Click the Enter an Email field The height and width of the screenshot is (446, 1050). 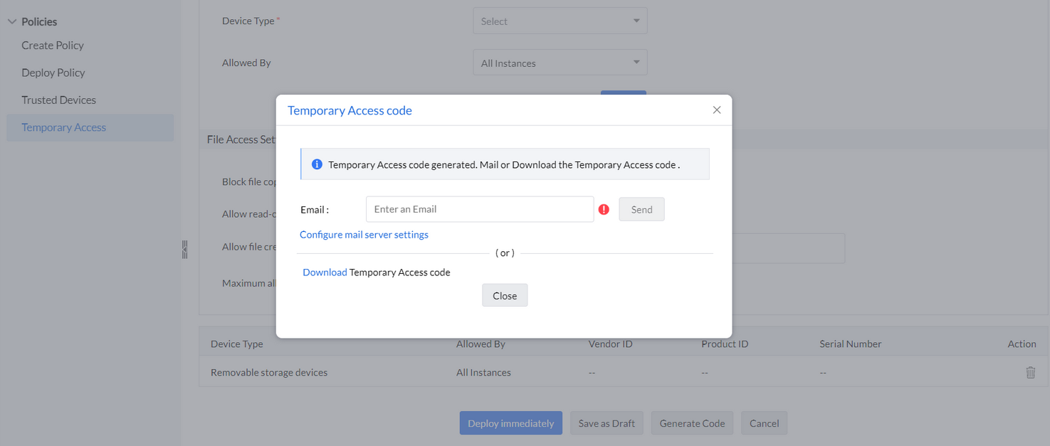479,209
